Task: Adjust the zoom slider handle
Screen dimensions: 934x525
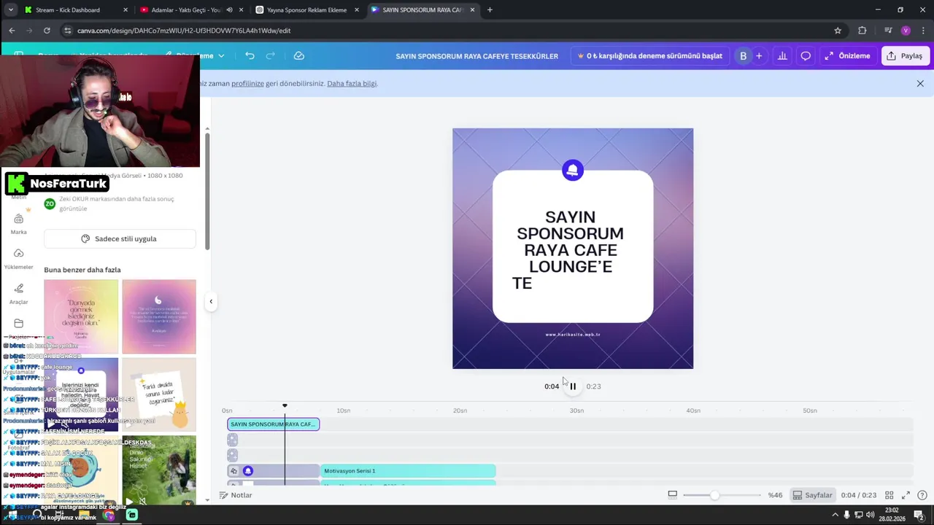Action: 714,495
